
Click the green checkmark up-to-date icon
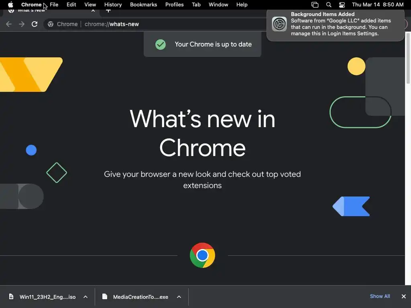coord(161,44)
